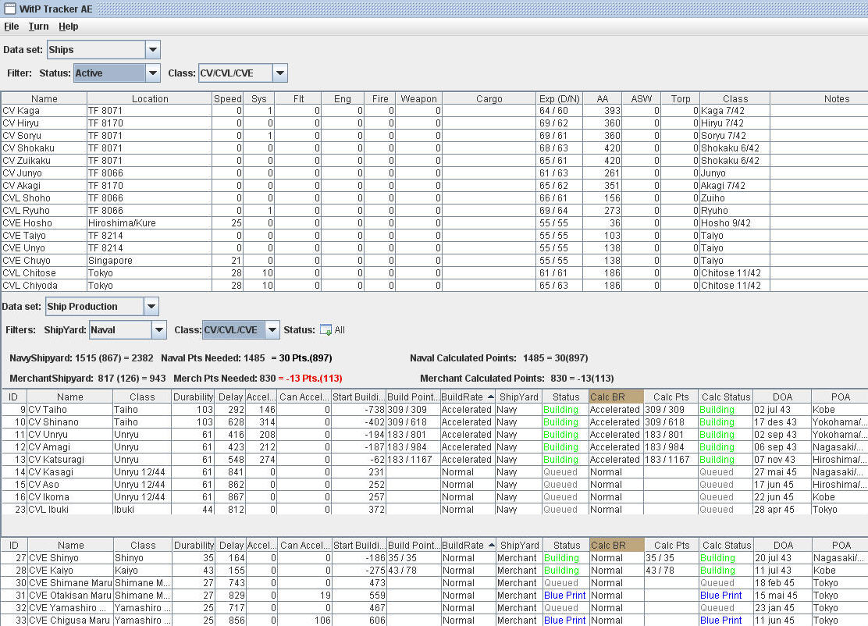Open the Help menu
Viewport: 868px width, 626px height.
click(69, 27)
